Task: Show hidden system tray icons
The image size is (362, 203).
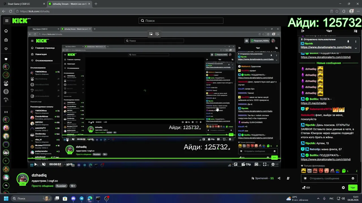Action: coord(318,198)
